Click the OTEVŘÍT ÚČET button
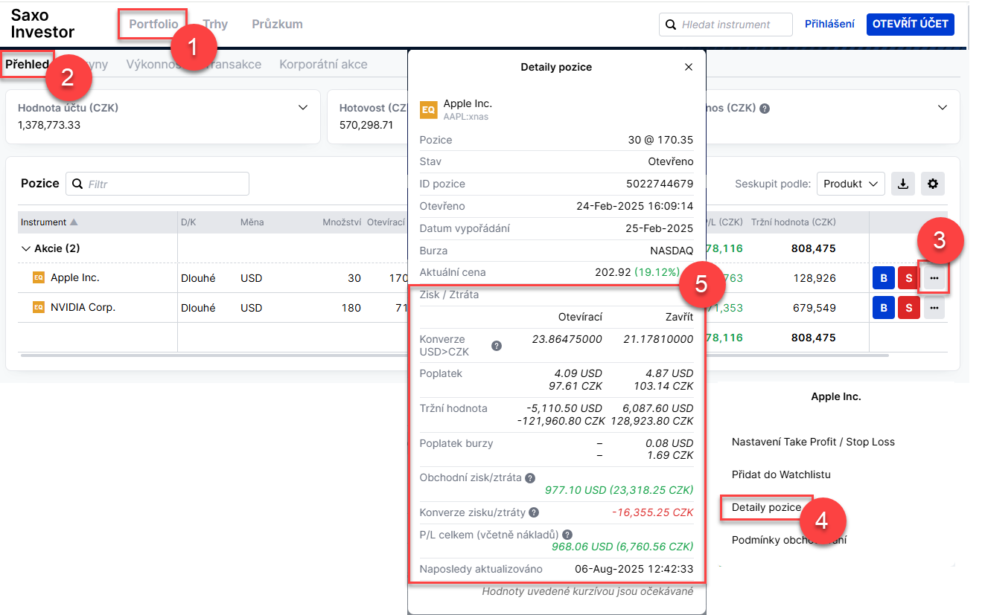 click(911, 24)
